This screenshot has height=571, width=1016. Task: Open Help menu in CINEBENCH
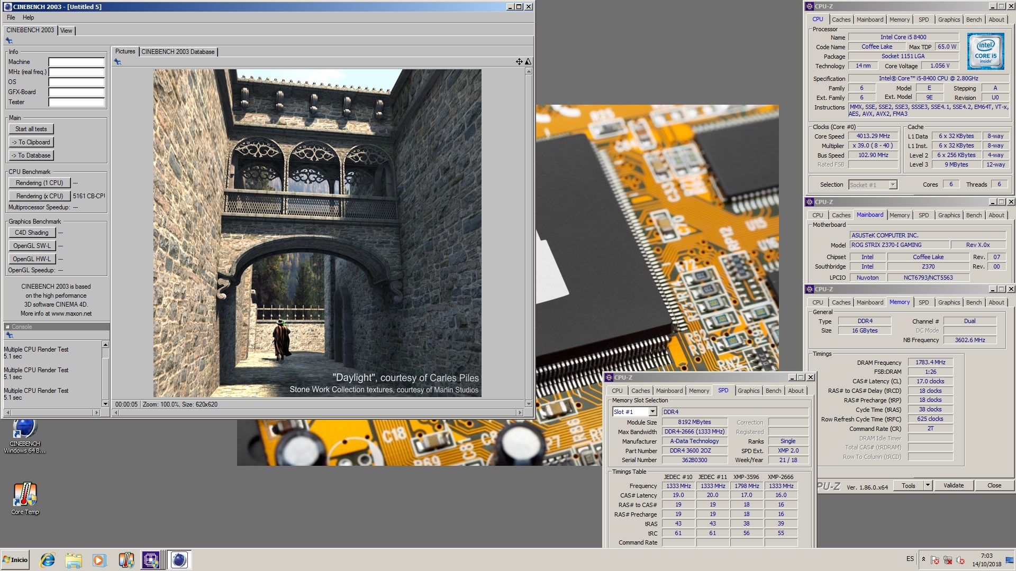tap(28, 17)
